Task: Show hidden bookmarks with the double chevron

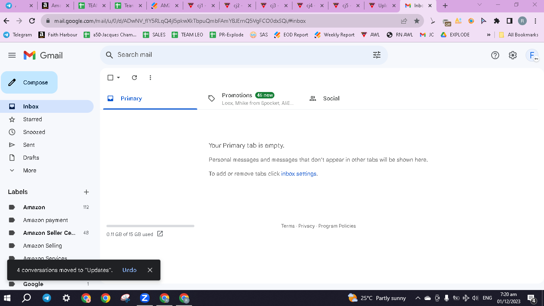Action: (x=488, y=35)
